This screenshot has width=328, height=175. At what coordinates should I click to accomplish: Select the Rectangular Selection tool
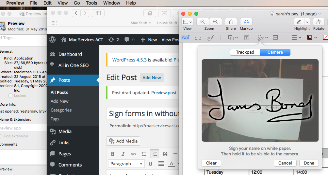pyautogui.click(x=198, y=38)
